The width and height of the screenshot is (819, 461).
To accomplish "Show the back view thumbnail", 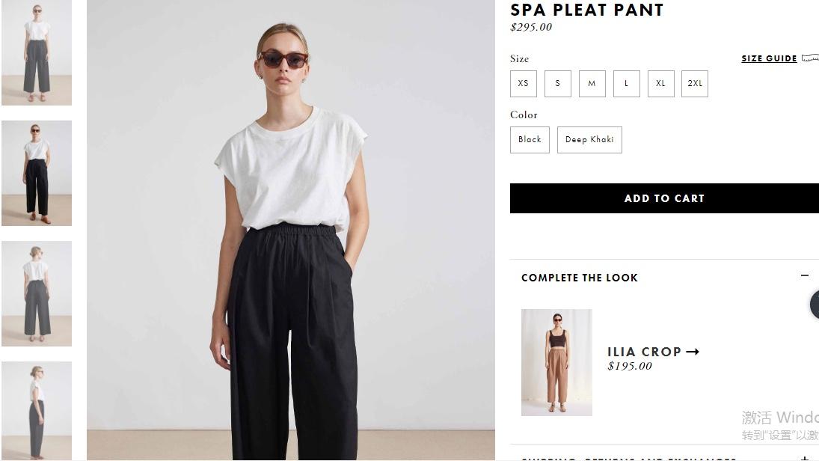I will pos(37,294).
